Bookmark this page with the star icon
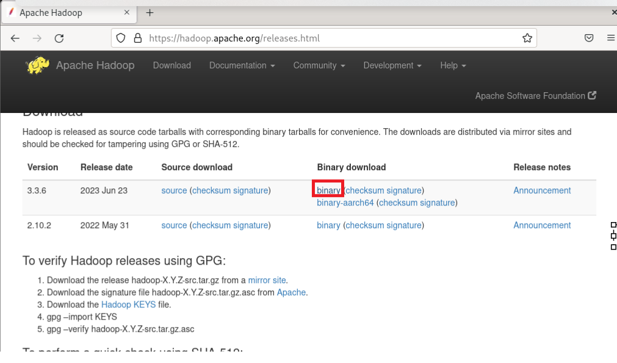The image size is (617, 363). pyautogui.click(x=527, y=38)
